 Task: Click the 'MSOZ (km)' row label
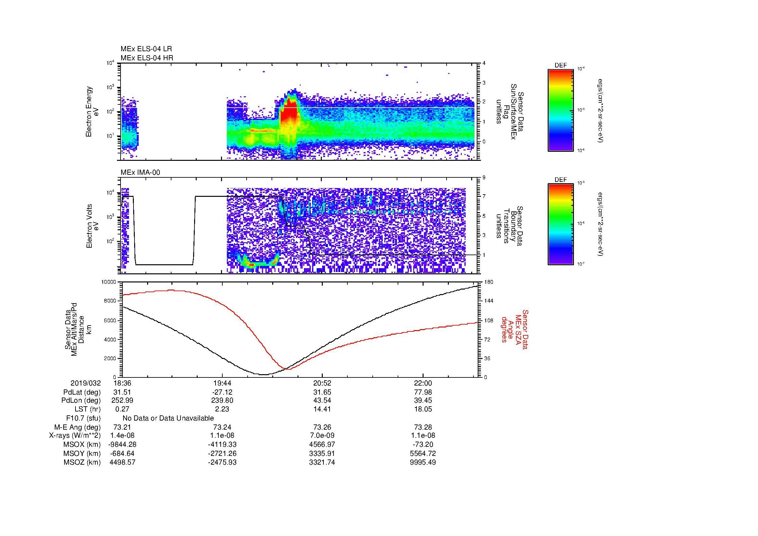pyautogui.click(x=82, y=462)
